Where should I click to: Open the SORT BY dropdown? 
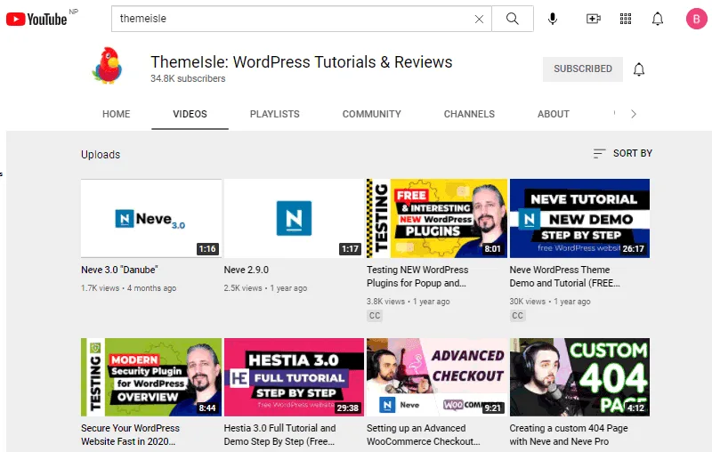622,153
